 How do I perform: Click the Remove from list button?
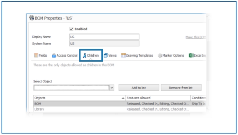coord(181,88)
